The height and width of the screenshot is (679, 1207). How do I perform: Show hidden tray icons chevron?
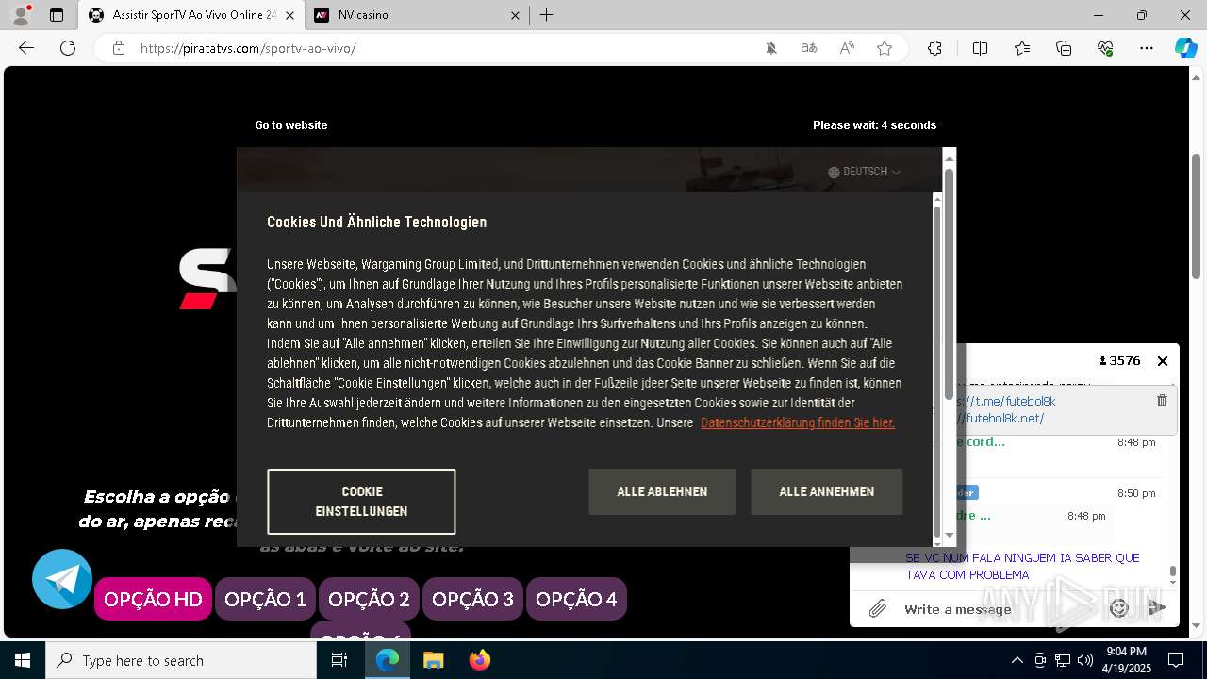[x=1017, y=660]
